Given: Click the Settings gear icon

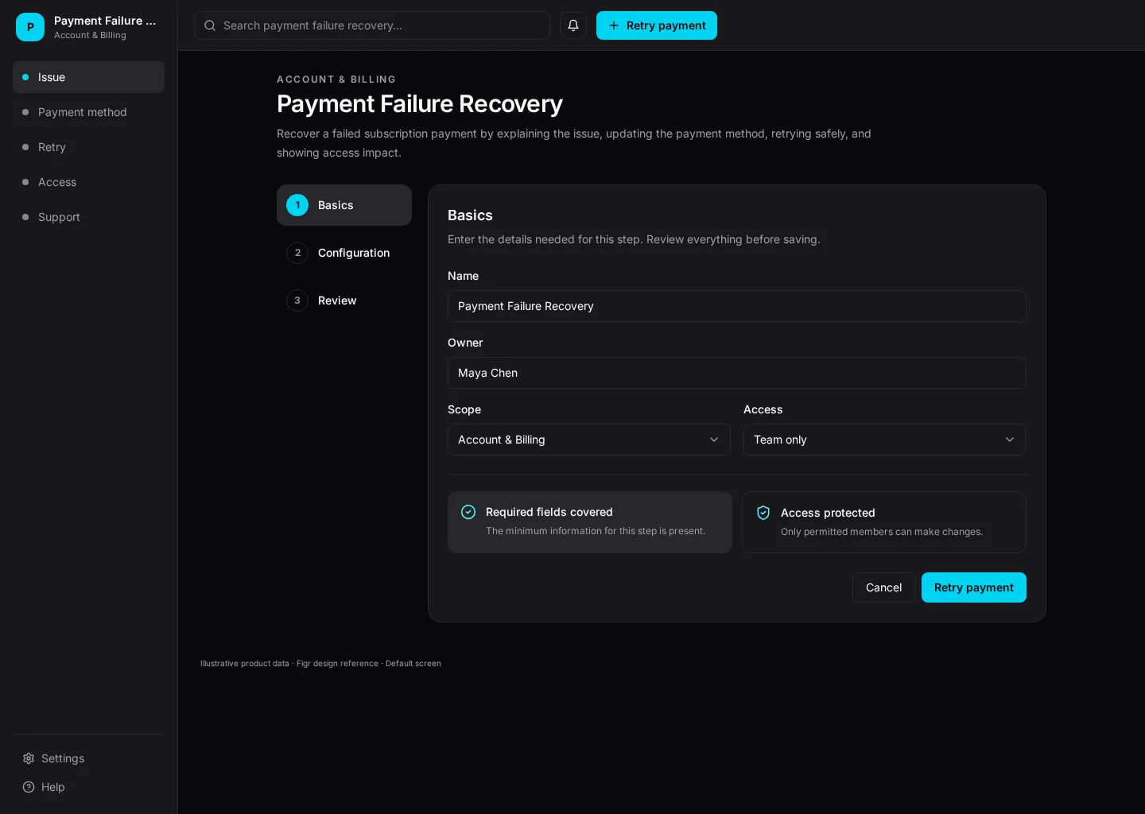Looking at the screenshot, I should [29, 758].
